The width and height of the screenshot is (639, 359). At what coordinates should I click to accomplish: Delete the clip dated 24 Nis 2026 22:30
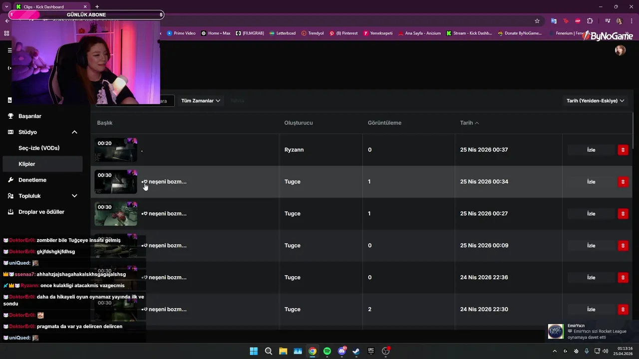(x=623, y=309)
